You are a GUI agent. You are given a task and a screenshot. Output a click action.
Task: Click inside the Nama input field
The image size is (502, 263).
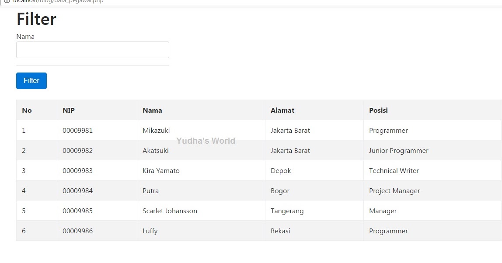(92, 49)
